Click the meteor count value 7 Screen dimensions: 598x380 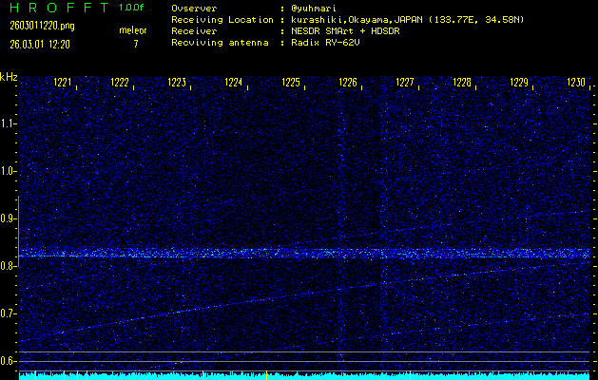(x=134, y=44)
